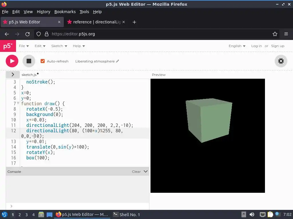Open editor settings gear

pos(281,61)
